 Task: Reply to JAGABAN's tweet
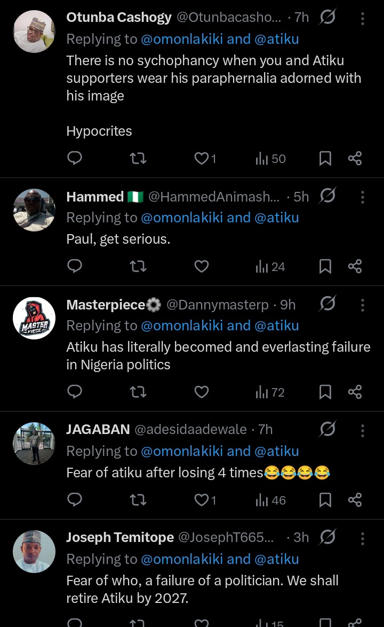[x=75, y=500]
